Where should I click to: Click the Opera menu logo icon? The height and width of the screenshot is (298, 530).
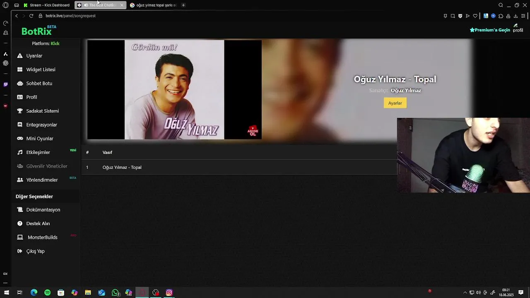[x=5, y=5]
